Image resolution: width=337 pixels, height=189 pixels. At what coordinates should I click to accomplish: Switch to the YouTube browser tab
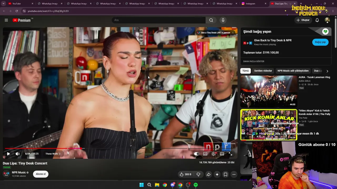click(21, 4)
